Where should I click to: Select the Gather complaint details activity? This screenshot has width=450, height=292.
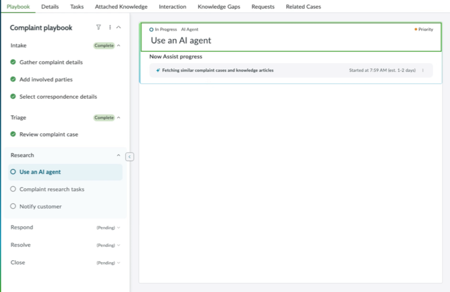51,62
